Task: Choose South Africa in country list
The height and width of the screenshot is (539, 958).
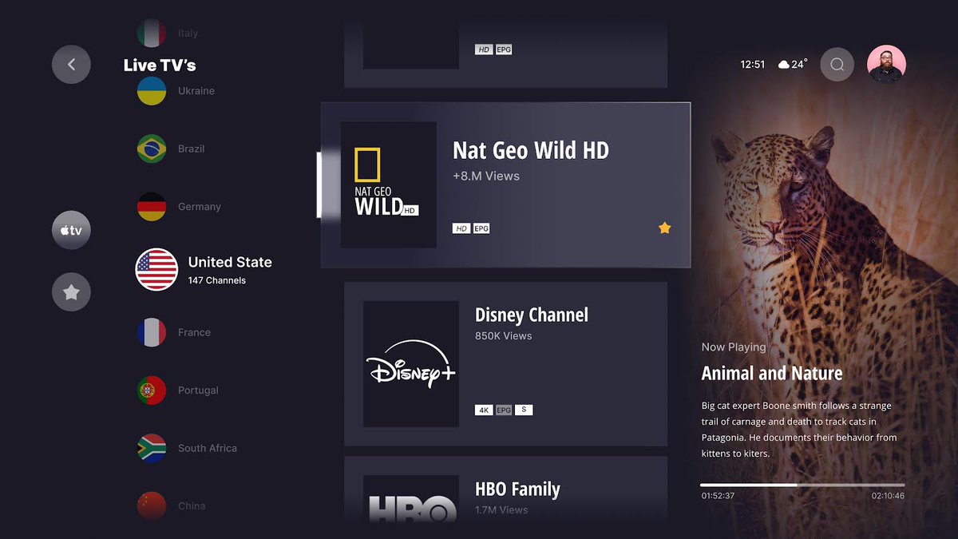Action: 208,448
